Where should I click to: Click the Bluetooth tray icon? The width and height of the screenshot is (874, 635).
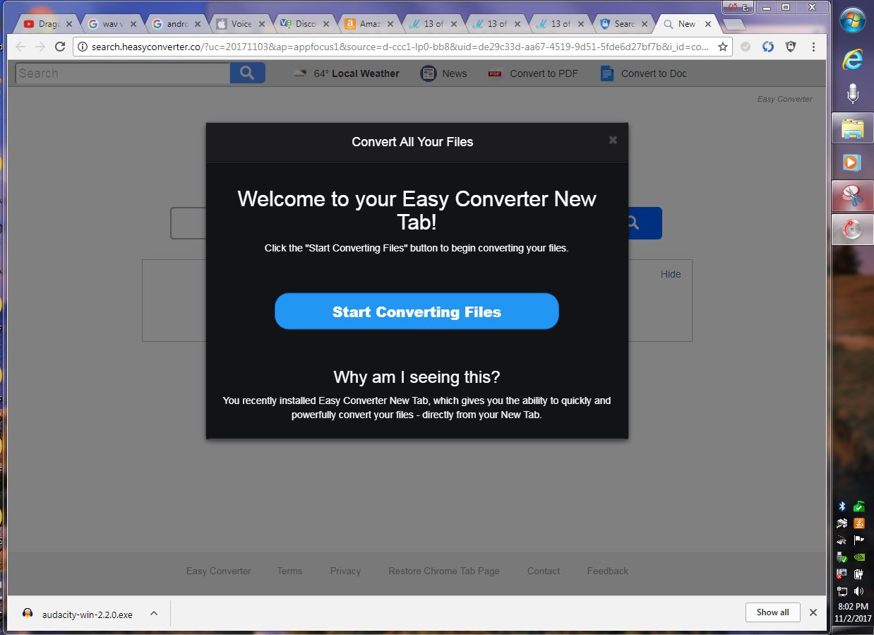click(842, 506)
